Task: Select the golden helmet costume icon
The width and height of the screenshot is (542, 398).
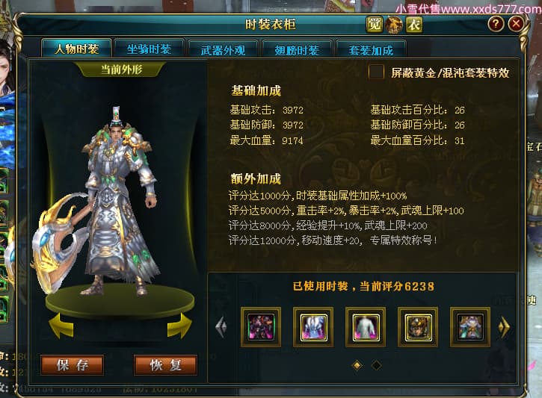Action: tap(418, 327)
